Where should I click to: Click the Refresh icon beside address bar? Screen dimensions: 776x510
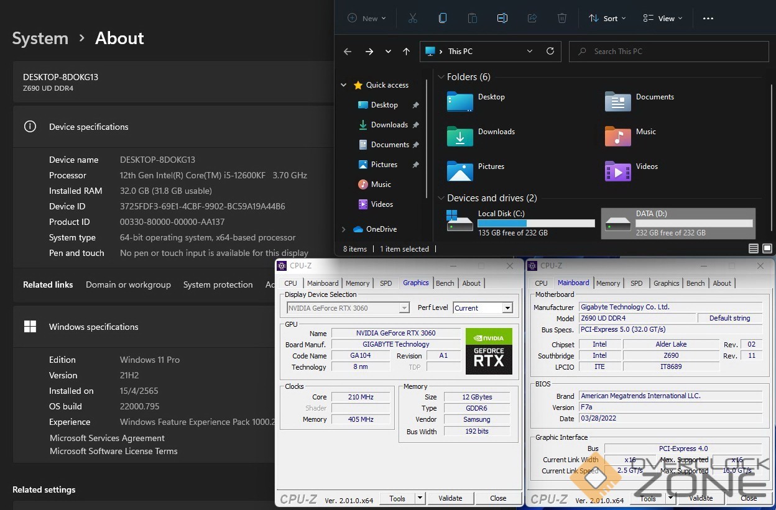pyautogui.click(x=550, y=52)
